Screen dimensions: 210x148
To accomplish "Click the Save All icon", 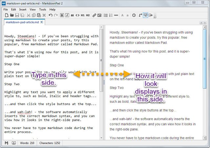I will pyautogui.click(x=22, y=15).
